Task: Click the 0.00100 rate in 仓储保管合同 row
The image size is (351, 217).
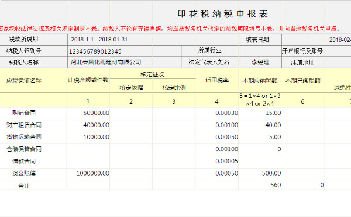Action: coord(217,149)
